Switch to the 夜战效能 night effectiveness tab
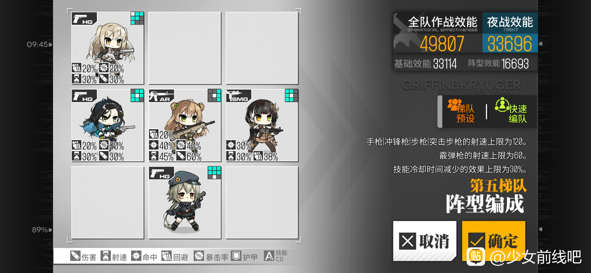 pyautogui.click(x=510, y=33)
